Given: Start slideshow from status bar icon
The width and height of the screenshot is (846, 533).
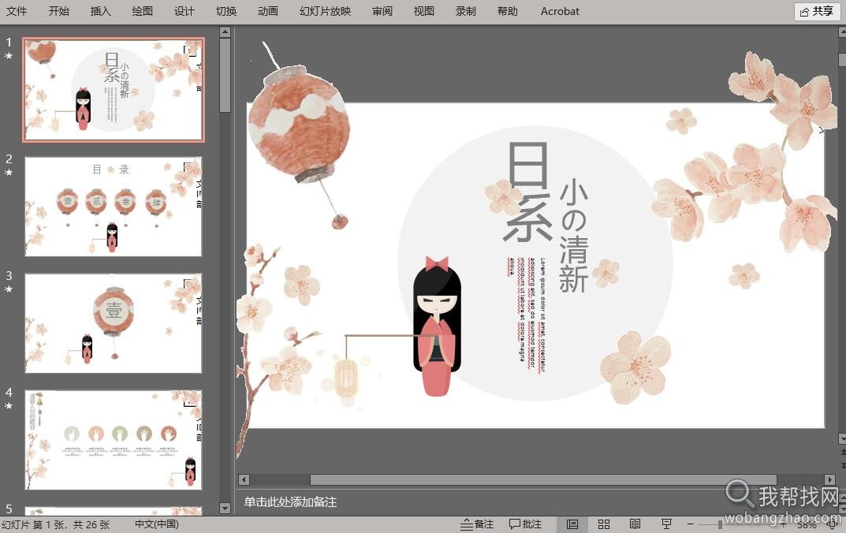Looking at the screenshot, I should coord(667,524).
